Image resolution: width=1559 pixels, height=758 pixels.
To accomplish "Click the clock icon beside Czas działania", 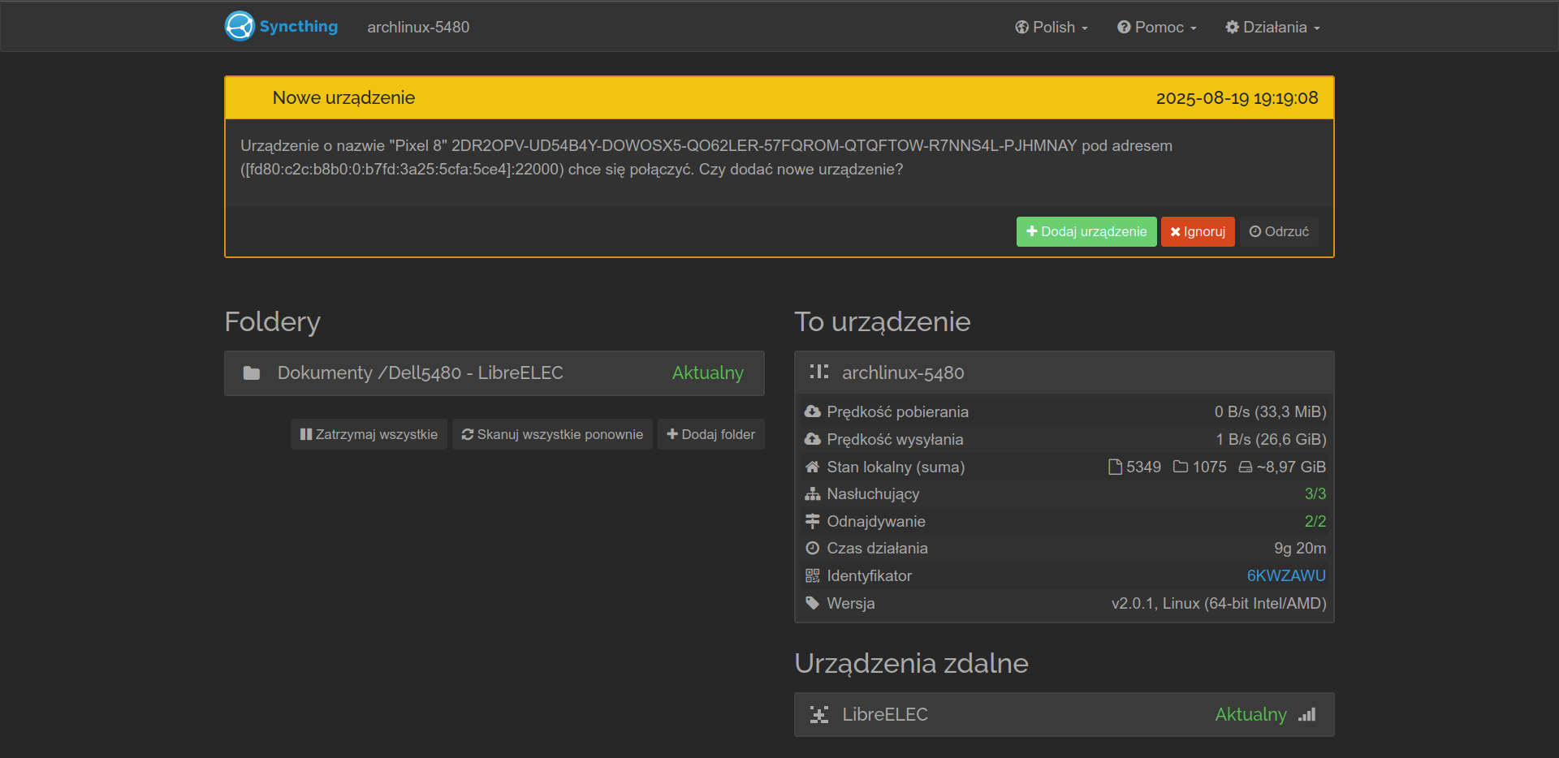I will (x=812, y=549).
